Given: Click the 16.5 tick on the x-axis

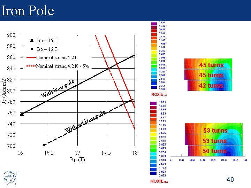Looking at the screenshot, I should coord(49,153).
